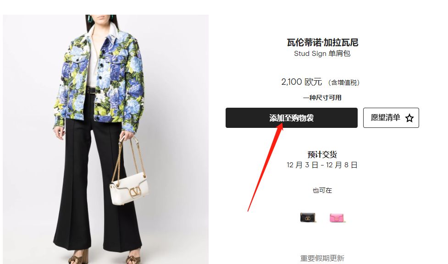Click the 2,100 欧元 price
Viewport: 448px width, 264px height.
click(302, 82)
